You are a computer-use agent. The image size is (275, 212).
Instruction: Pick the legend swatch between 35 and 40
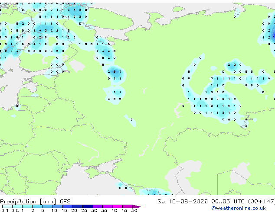(x=108, y=206)
